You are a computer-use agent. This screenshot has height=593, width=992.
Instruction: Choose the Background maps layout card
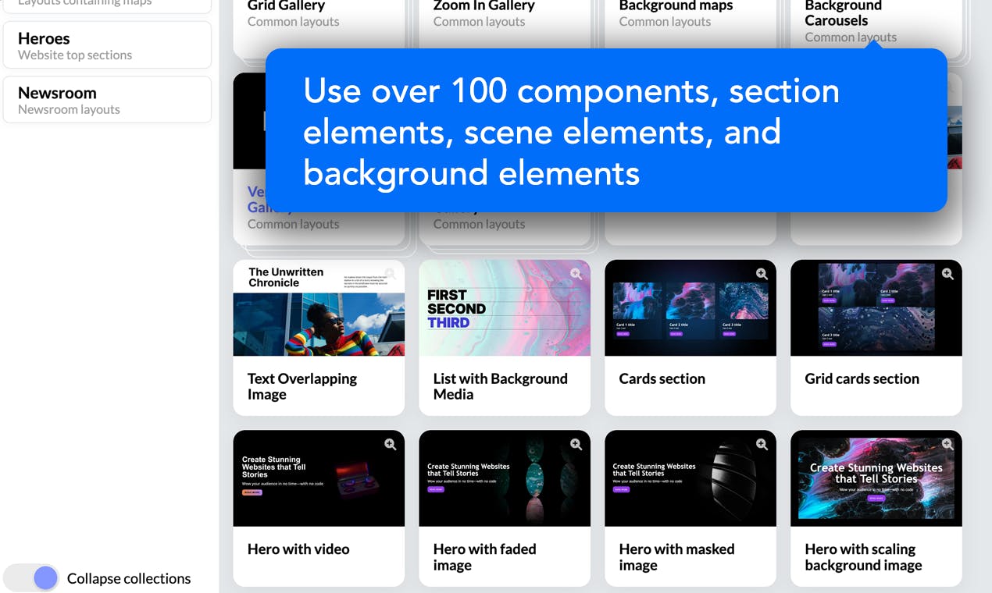[x=690, y=22]
